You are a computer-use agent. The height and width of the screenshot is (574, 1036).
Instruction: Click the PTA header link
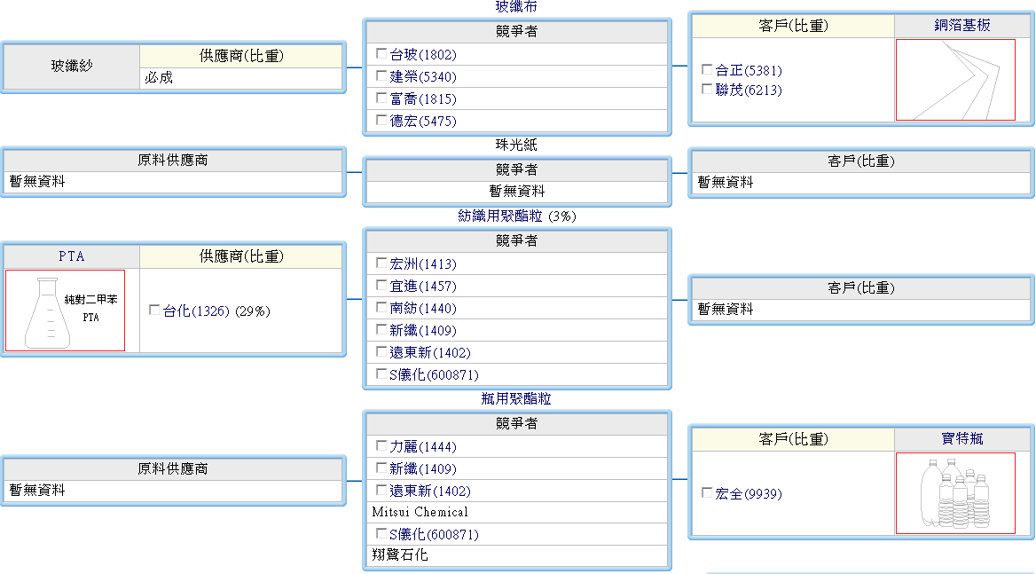[72, 256]
